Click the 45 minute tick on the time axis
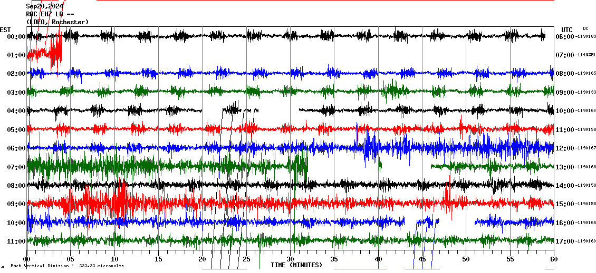 coord(422,259)
